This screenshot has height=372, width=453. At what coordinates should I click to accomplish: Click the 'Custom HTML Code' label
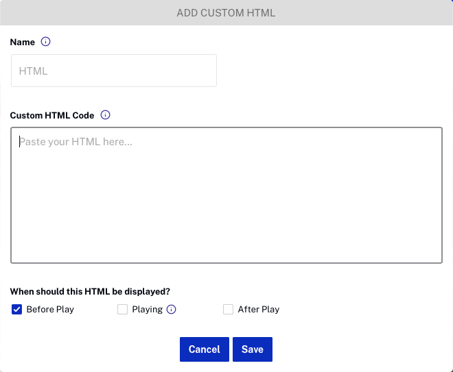(x=52, y=115)
